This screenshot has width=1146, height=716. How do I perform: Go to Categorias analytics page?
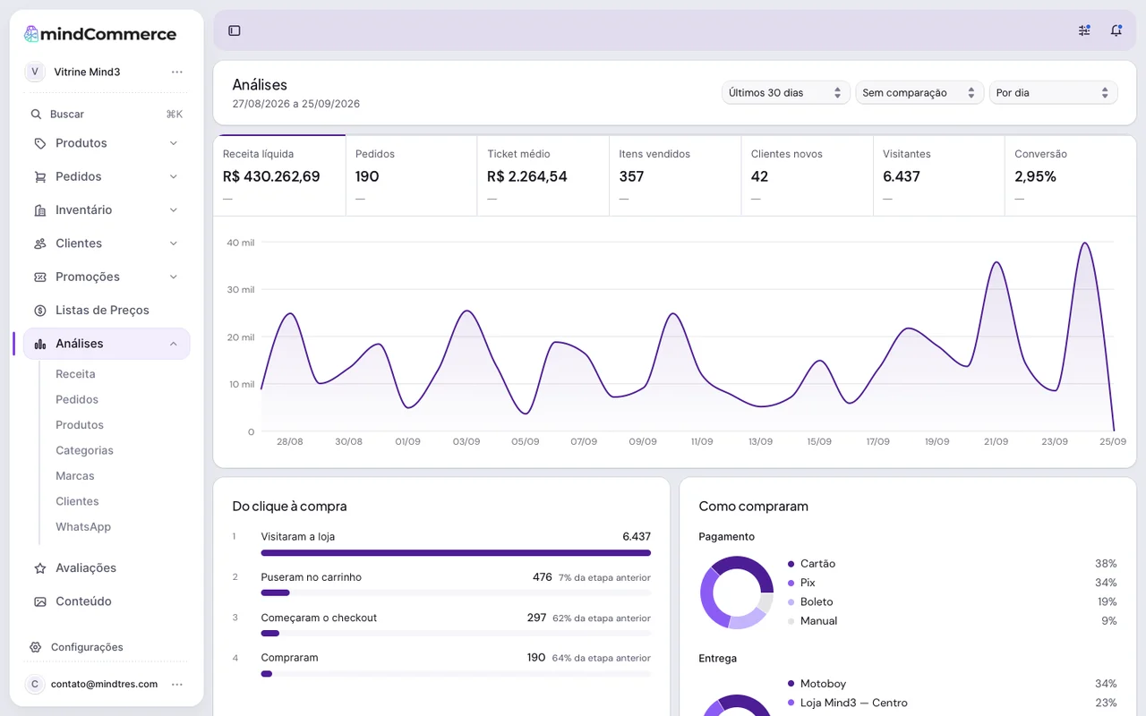pyautogui.click(x=84, y=451)
